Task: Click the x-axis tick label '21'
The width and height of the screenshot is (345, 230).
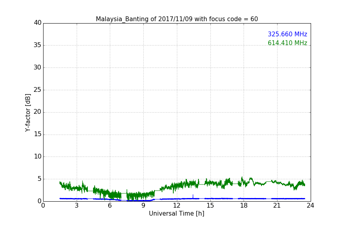Action: click(277, 206)
